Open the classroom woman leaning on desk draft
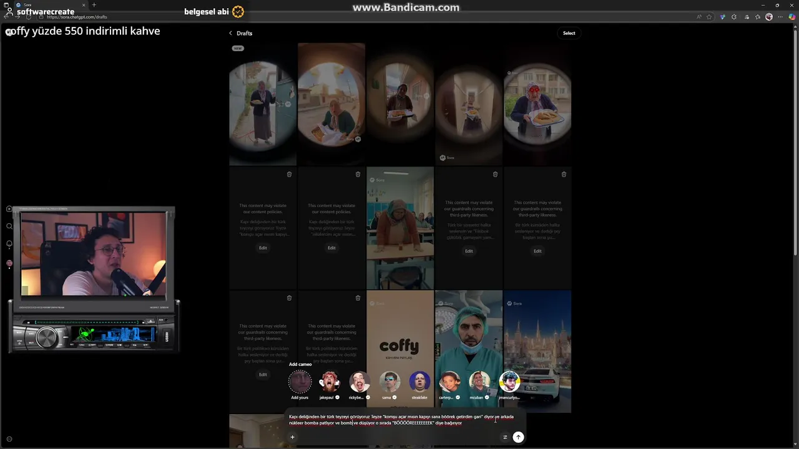Image resolution: width=799 pixels, height=449 pixels. click(x=400, y=228)
